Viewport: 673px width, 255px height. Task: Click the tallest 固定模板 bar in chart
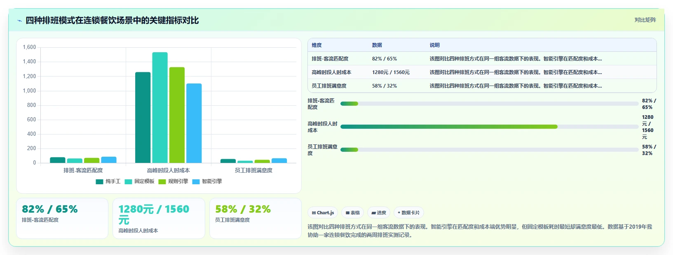pos(160,108)
